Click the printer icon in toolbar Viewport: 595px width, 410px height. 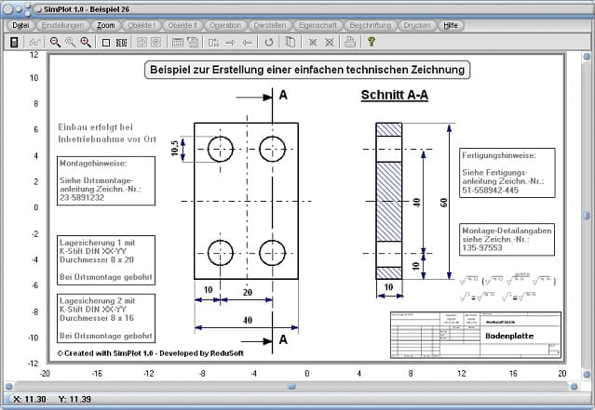click(x=349, y=42)
